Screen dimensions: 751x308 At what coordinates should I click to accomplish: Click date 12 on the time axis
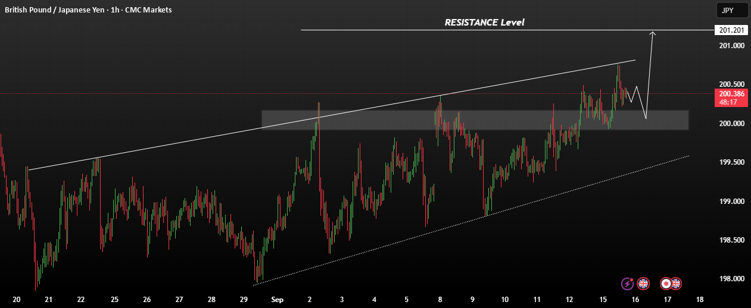tap(570, 299)
